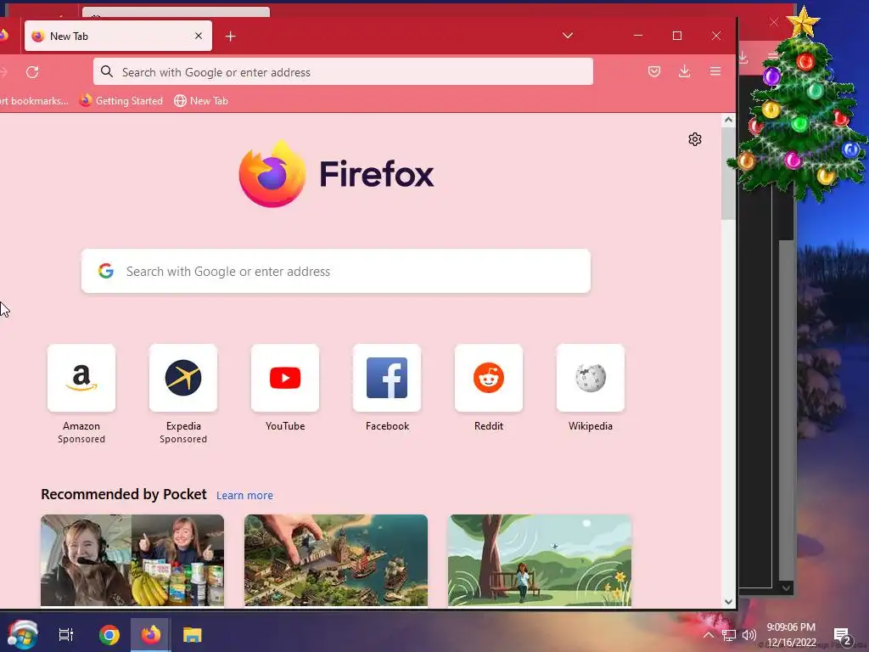
Task: Click the Google G logo in search box
Action: pos(106,271)
